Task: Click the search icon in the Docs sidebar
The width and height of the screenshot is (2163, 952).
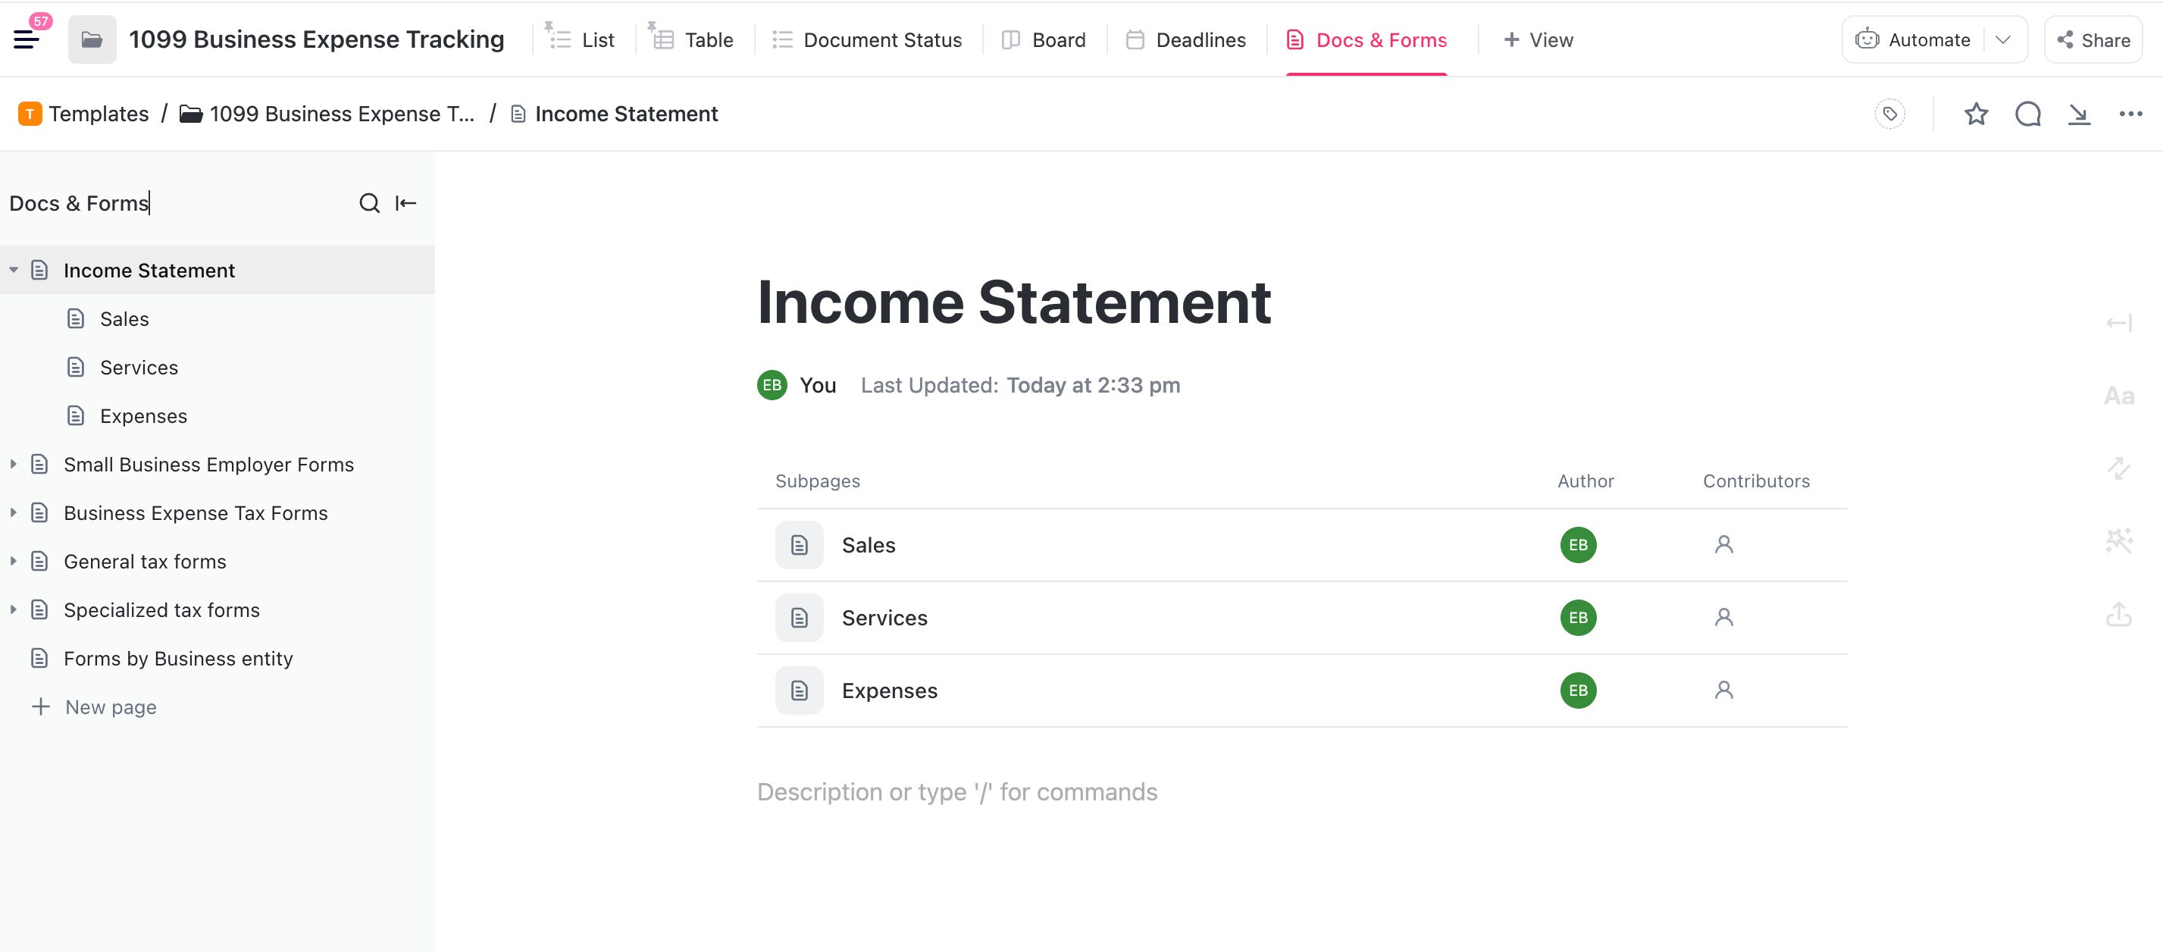Action: click(x=369, y=203)
